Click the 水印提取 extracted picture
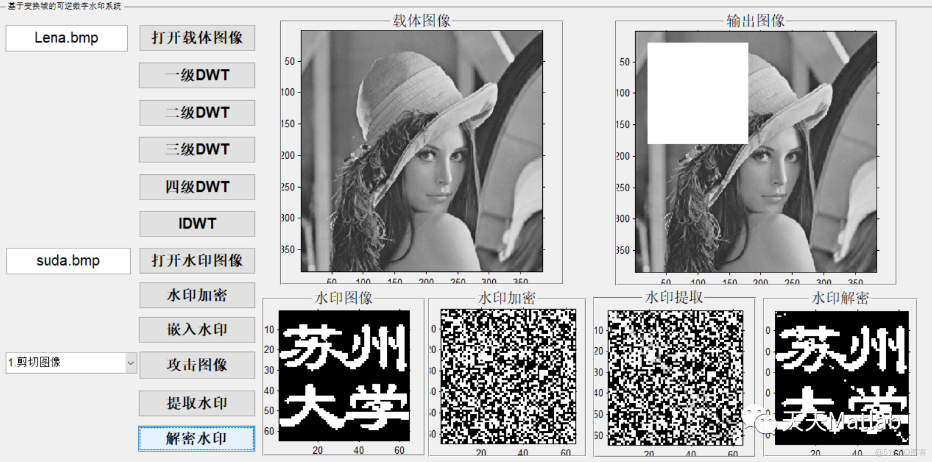The height and width of the screenshot is (462, 932). 675,378
